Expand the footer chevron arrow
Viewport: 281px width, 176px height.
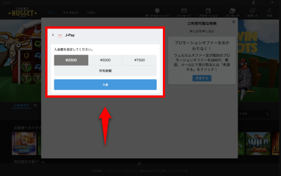(139, 164)
